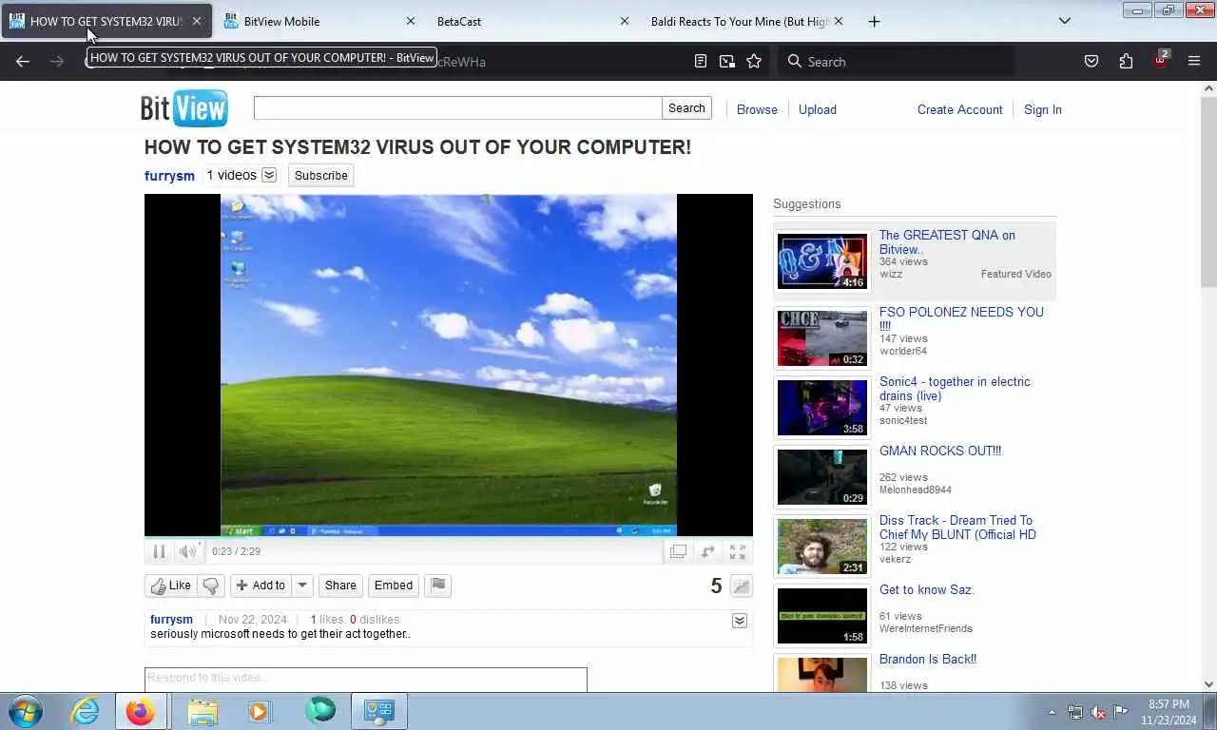
Task: Mute the video via speaker icon
Action: click(187, 551)
